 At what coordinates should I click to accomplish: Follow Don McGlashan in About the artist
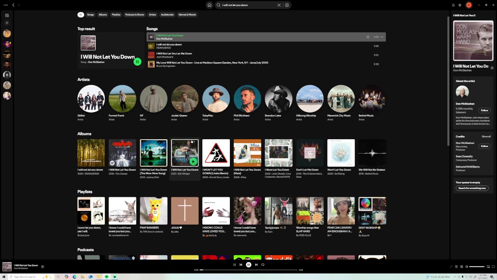coord(484,110)
